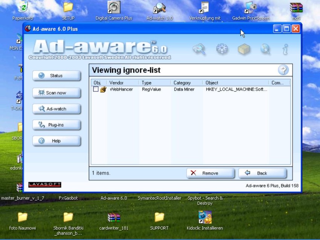Viewport: 320px width, 240px height.
Task: Select the Verknüpfung mit notepad shortcut
Action: click(205, 8)
